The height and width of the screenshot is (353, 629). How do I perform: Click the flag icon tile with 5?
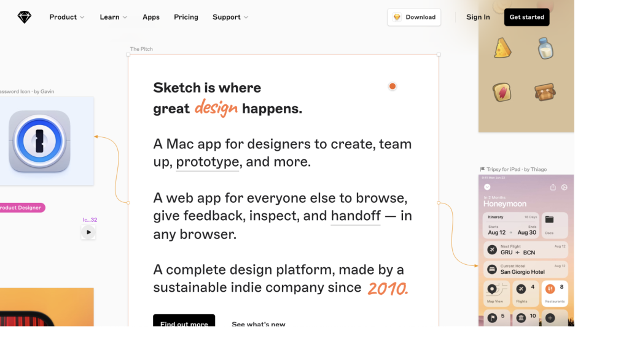point(496,318)
